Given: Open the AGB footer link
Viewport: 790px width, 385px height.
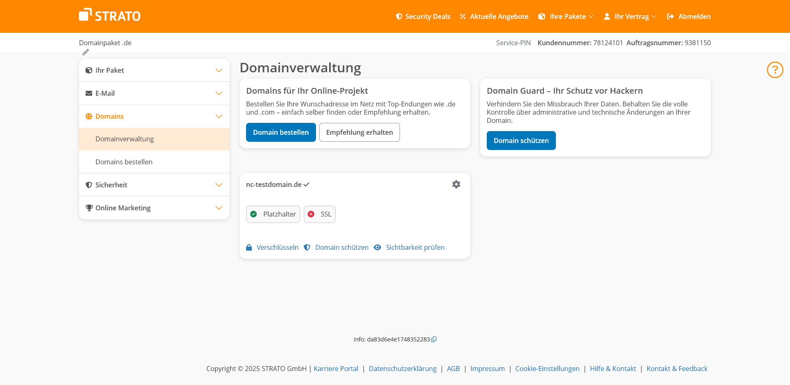Looking at the screenshot, I should [x=453, y=369].
